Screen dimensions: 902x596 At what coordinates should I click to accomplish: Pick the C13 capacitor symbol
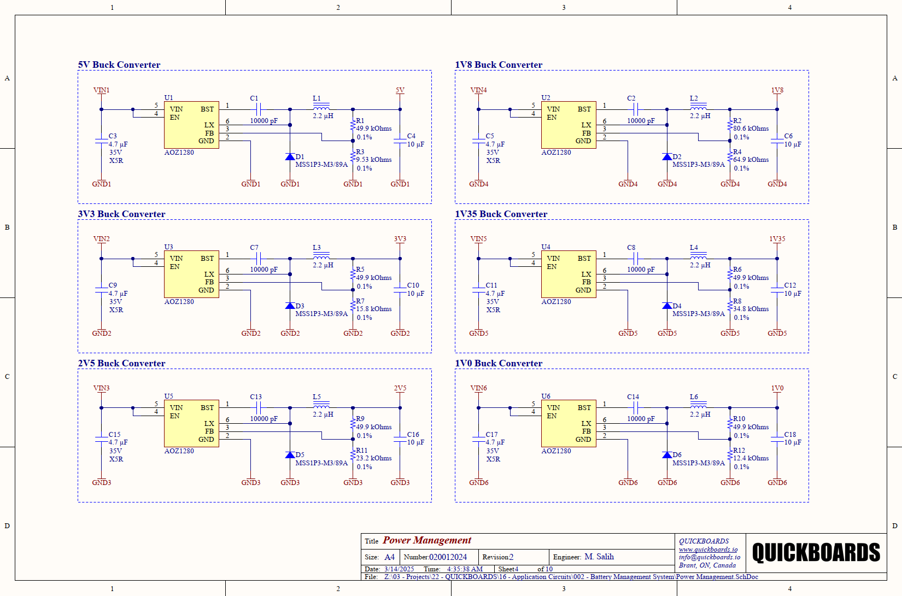pos(259,408)
